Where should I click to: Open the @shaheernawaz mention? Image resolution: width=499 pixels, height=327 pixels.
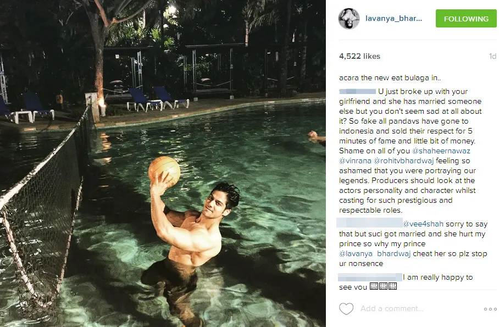(441, 151)
